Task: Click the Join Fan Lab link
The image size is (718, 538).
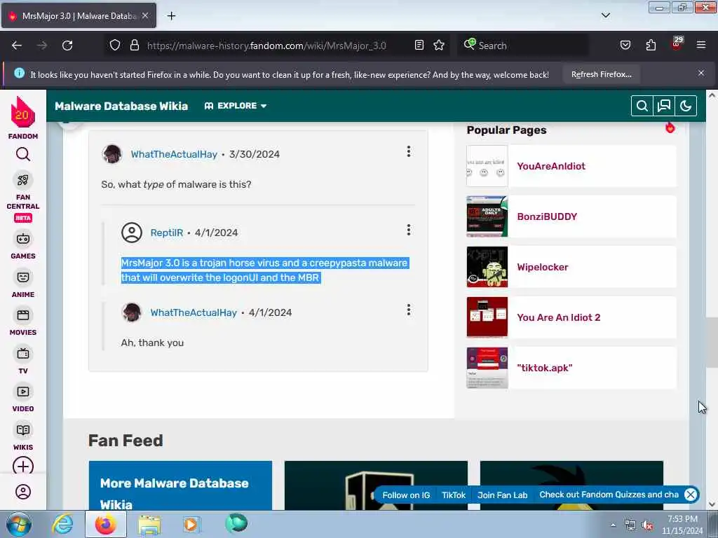Action: click(502, 495)
